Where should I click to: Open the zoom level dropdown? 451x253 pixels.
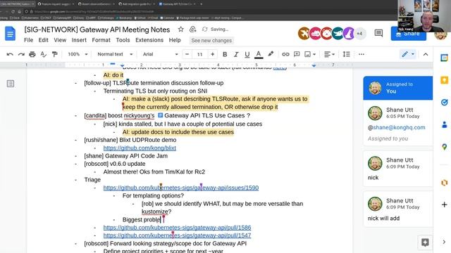point(78,54)
